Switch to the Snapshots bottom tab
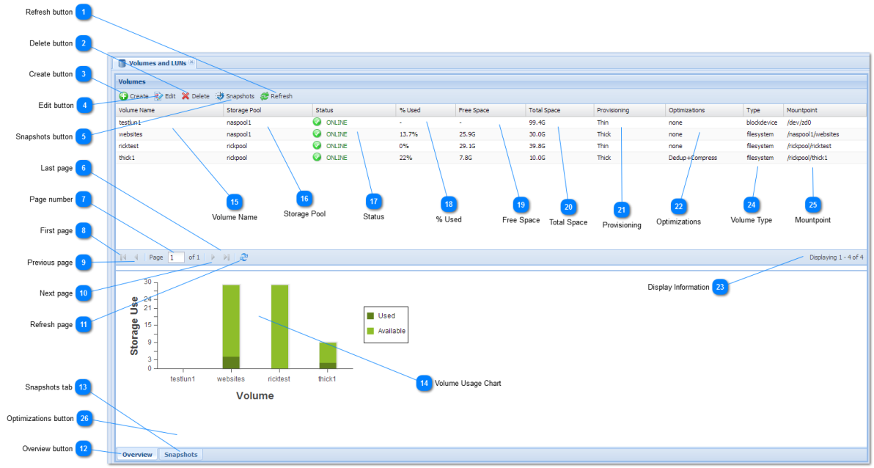Screen dimensions: 874x468 (x=180, y=455)
